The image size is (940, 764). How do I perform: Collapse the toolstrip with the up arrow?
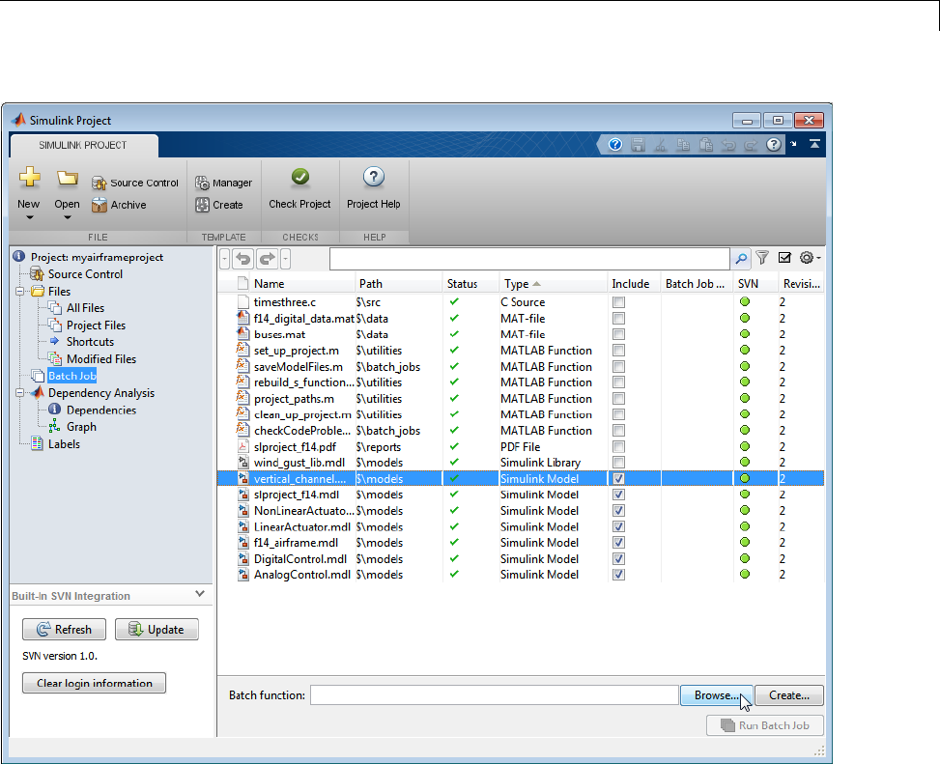tap(814, 144)
